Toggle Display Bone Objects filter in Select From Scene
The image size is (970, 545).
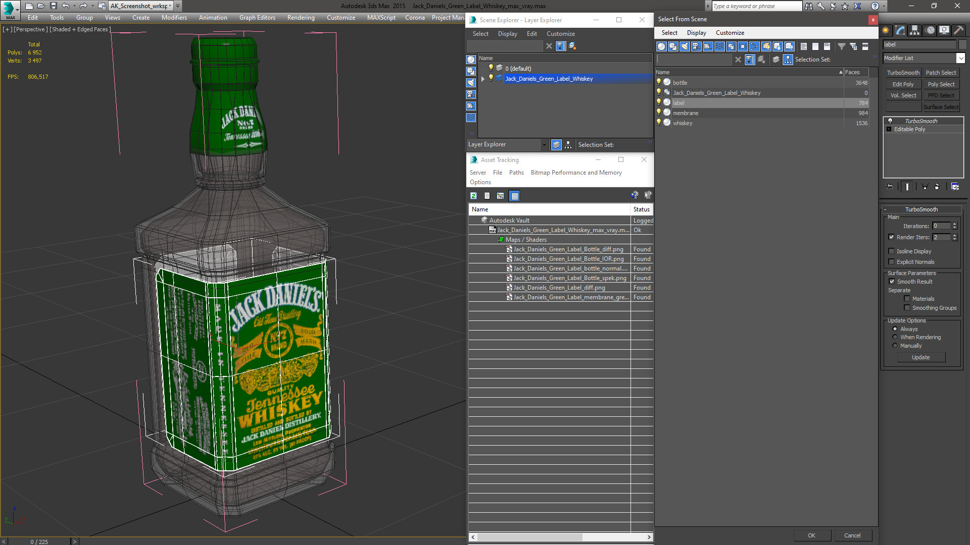tap(754, 46)
